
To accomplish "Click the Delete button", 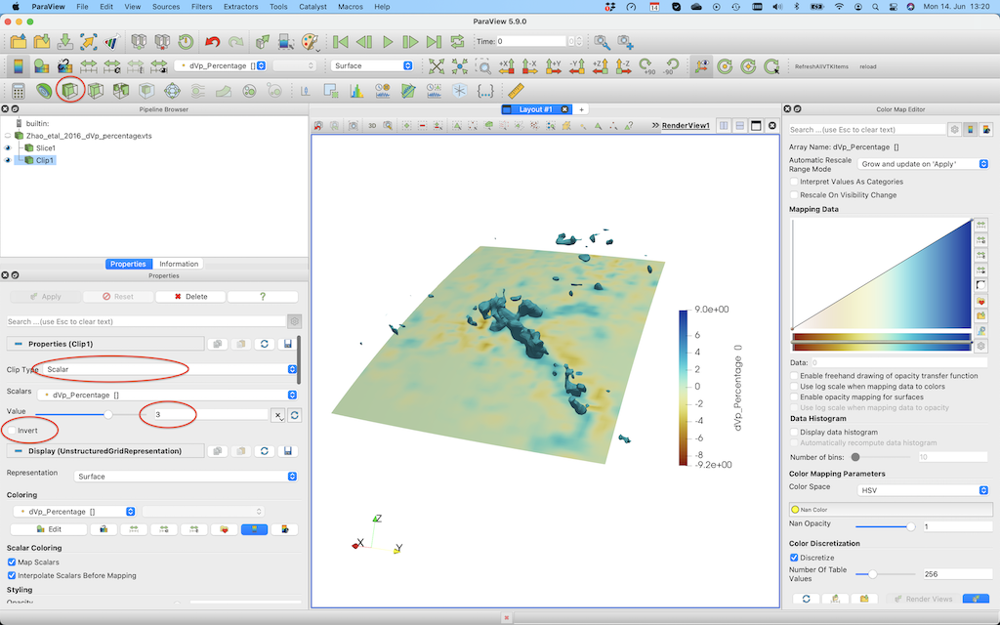I will (190, 297).
